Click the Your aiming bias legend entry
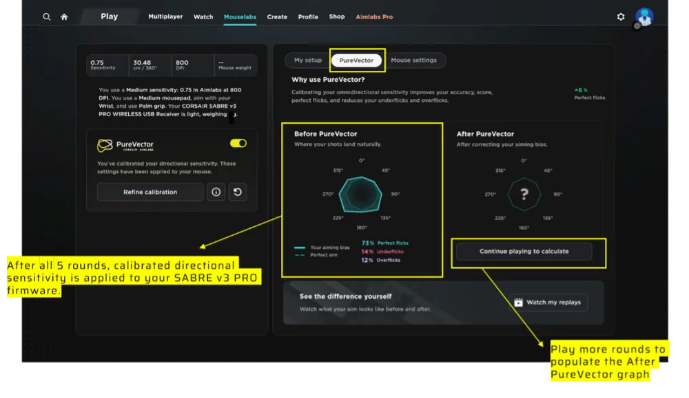 (x=322, y=247)
